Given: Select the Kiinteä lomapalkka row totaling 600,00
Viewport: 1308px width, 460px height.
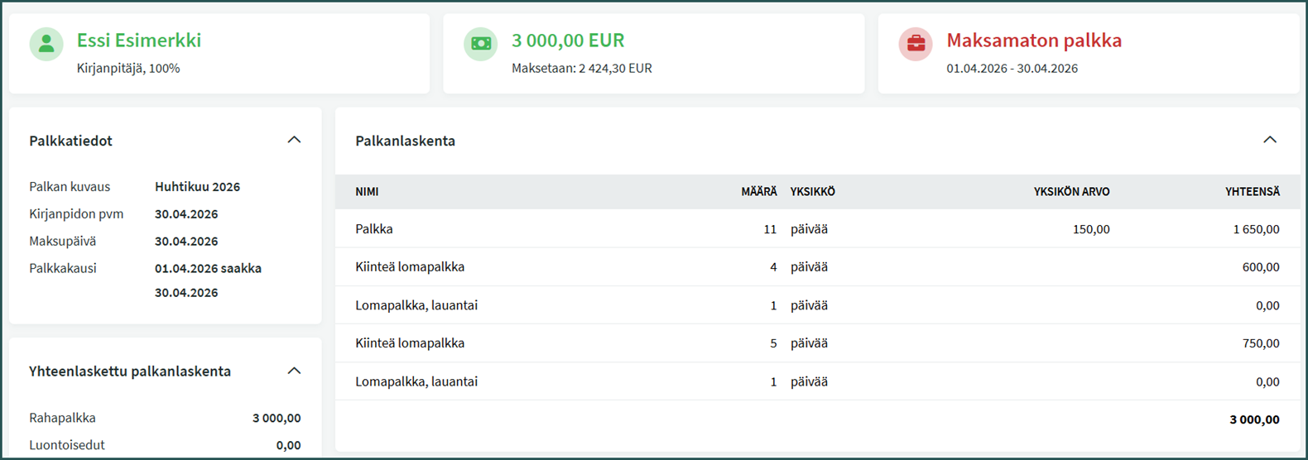Looking at the screenshot, I should (410, 267).
